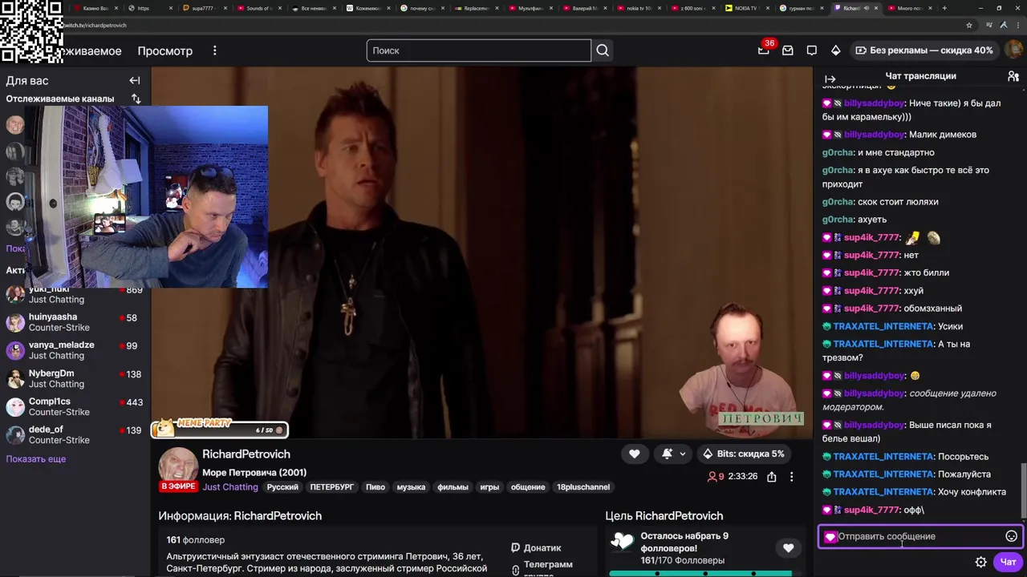The height and width of the screenshot is (577, 1027).
Task: Click the search magnifier button
Action: tap(603, 50)
